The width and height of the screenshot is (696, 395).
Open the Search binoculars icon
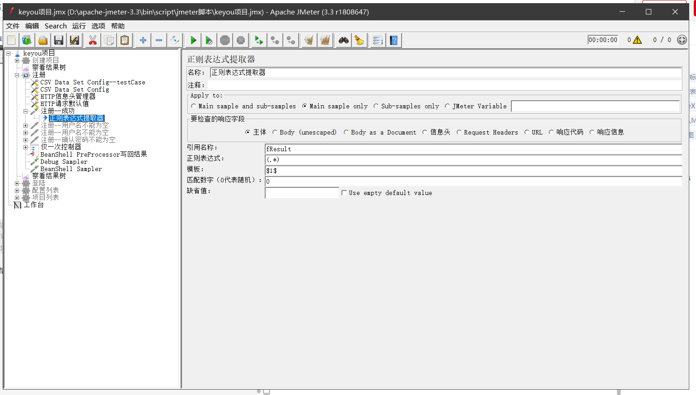pyautogui.click(x=343, y=40)
